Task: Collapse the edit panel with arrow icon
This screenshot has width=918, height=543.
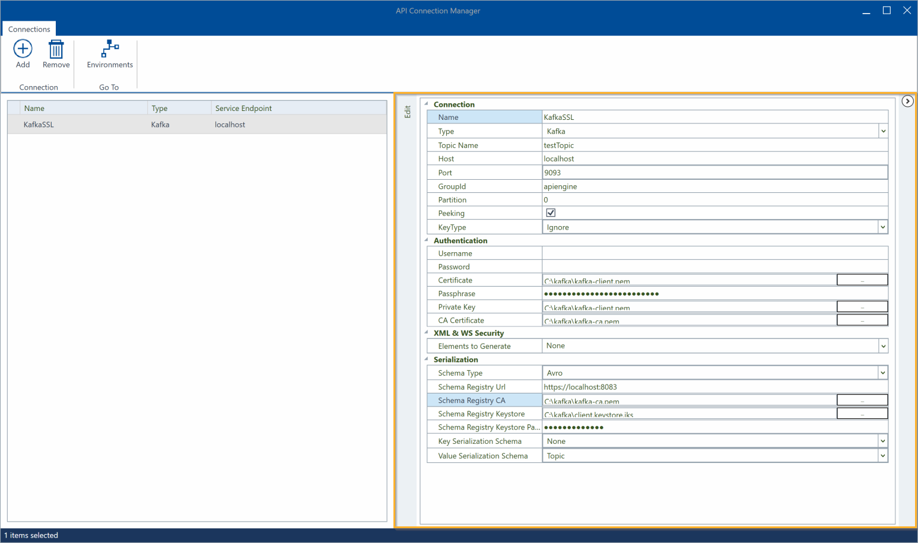Action: pyautogui.click(x=907, y=101)
